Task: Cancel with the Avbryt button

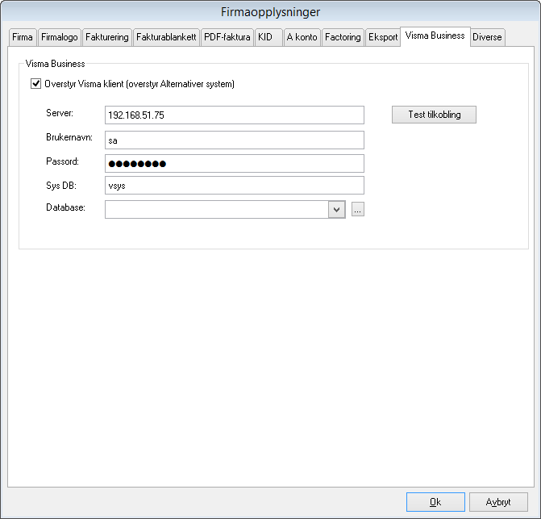Action: point(498,502)
